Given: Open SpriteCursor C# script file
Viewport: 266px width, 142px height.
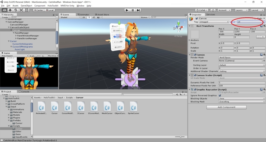Looking at the screenshot, I should pyautogui.click(x=133, y=108).
